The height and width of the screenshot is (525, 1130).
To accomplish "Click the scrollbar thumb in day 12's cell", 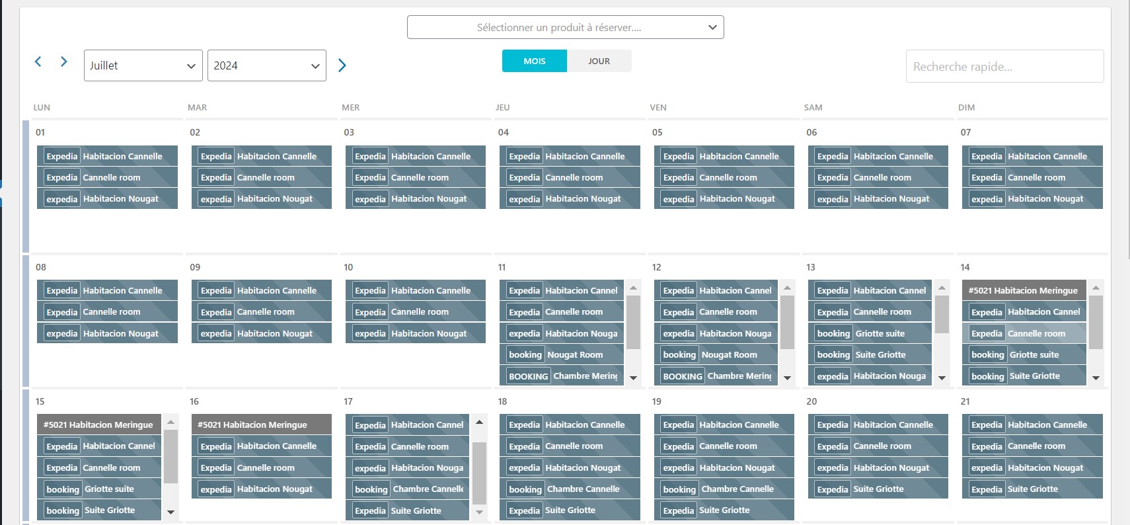I will pyautogui.click(x=787, y=322).
